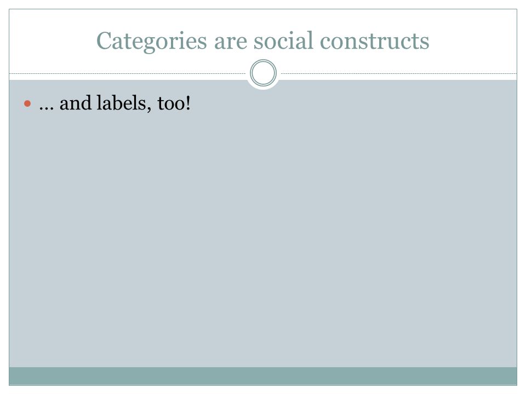The image size is (526, 394).
Task: Click the white gap inside the circle ornament
Action: [263, 73]
